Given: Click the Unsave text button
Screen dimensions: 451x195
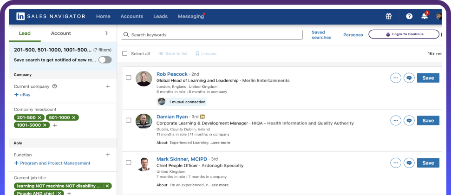Looking at the screenshot, I should pyautogui.click(x=209, y=53).
